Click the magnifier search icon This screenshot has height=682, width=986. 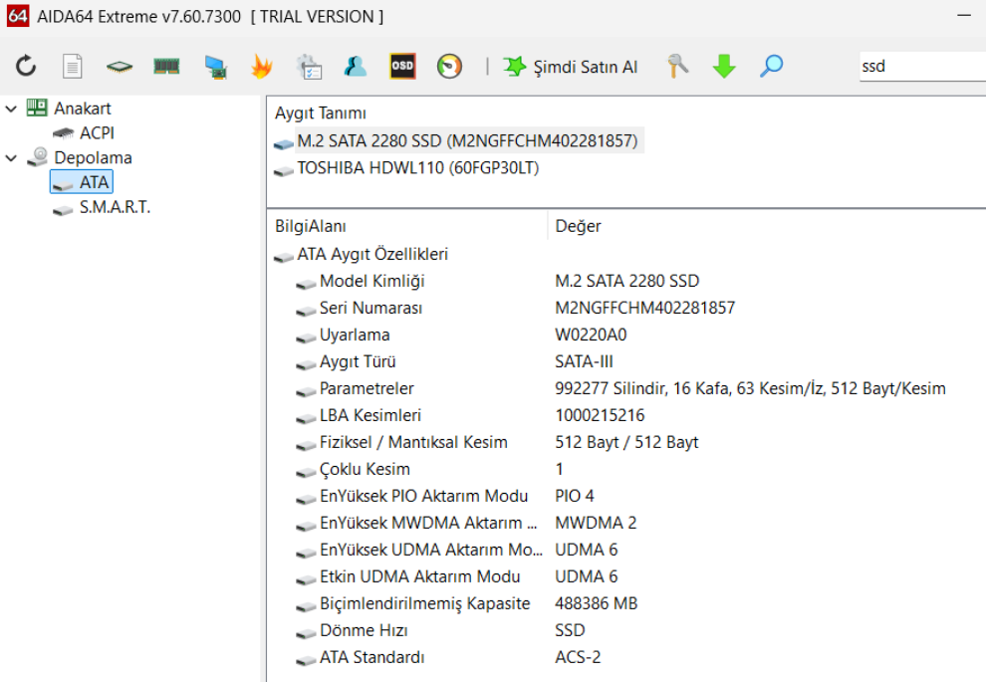[x=771, y=66]
